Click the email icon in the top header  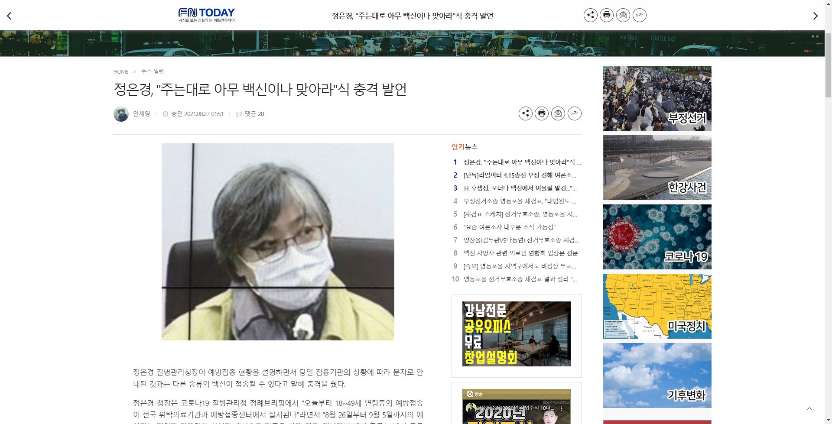click(x=623, y=15)
